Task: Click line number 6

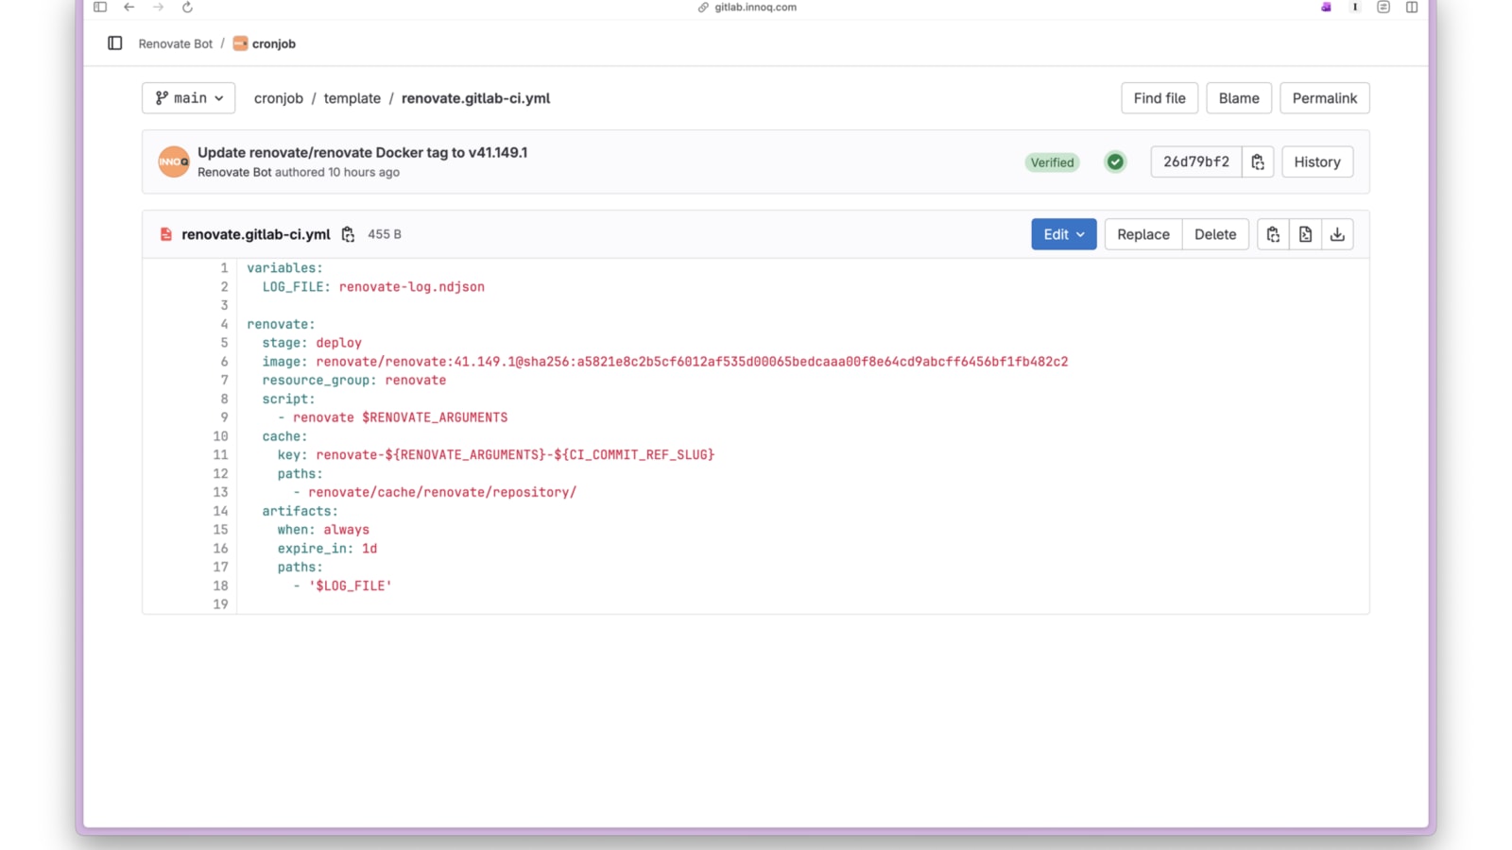Action: tap(224, 362)
